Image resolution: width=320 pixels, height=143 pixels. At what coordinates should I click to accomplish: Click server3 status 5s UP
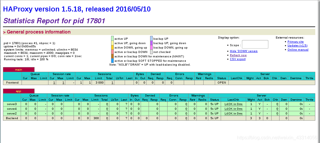[x=214, y=104]
